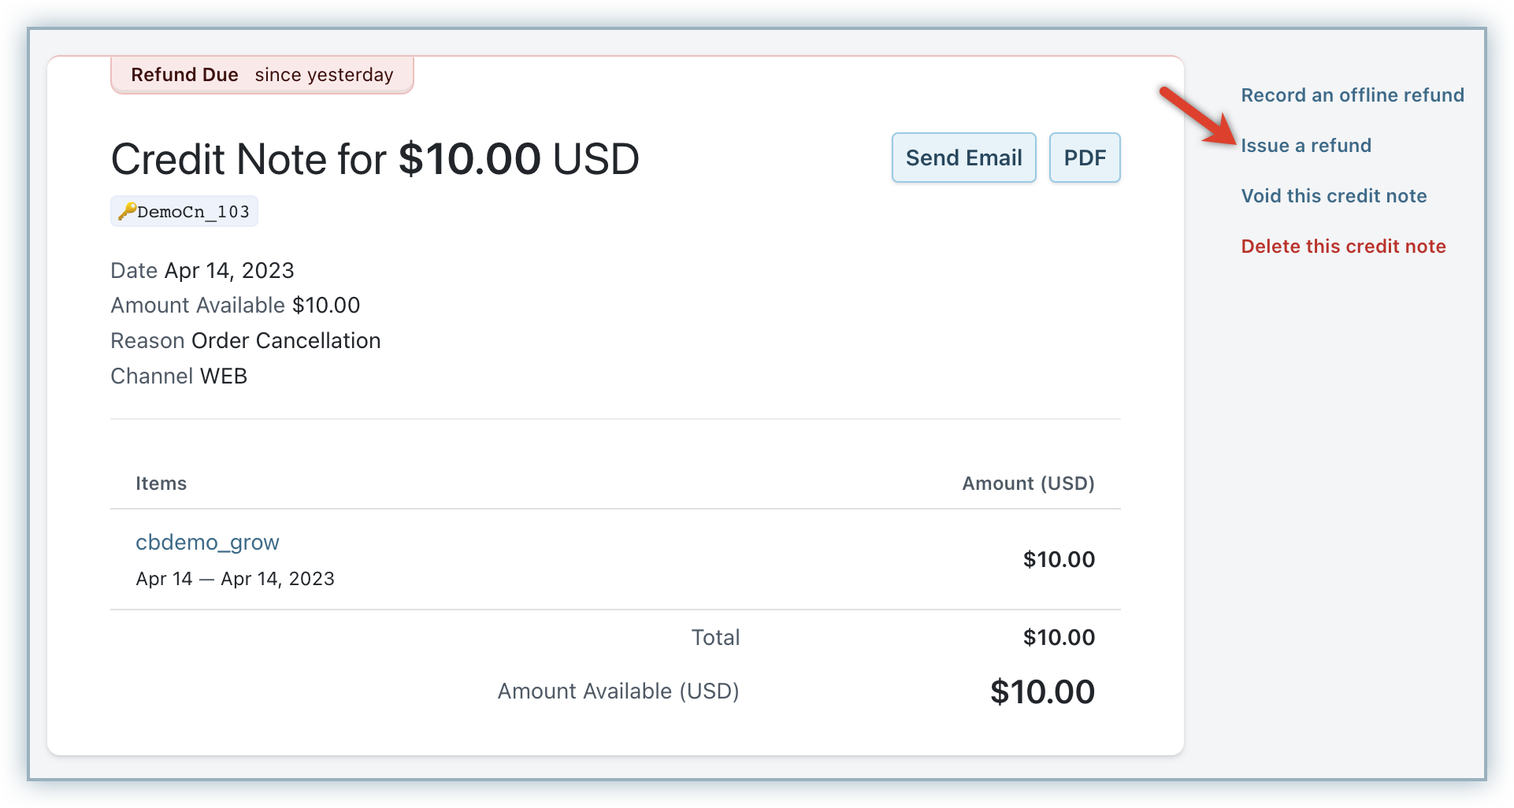Screen dimensions: 1514x808
Task: Click the Credit Note for $10.00 USD heading
Action: click(x=374, y=159)
